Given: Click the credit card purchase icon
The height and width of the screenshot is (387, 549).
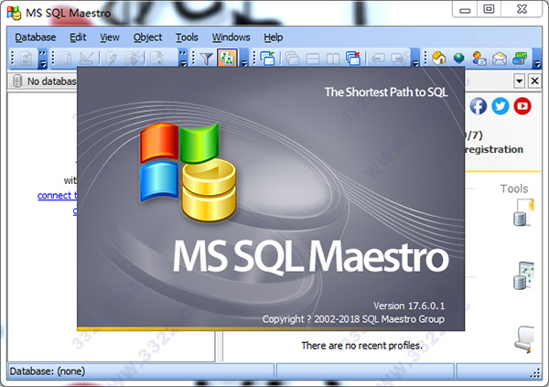Looking at the screenshot, I should coord(520,59).
